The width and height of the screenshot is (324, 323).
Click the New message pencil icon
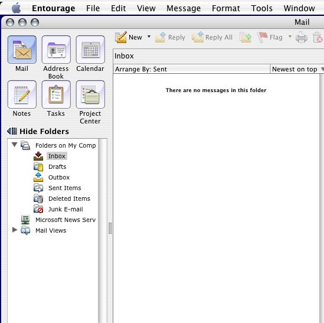[121, 37]
